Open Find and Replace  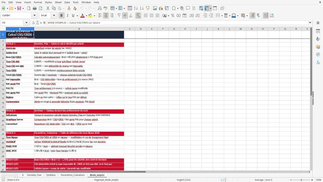[100, 8]
